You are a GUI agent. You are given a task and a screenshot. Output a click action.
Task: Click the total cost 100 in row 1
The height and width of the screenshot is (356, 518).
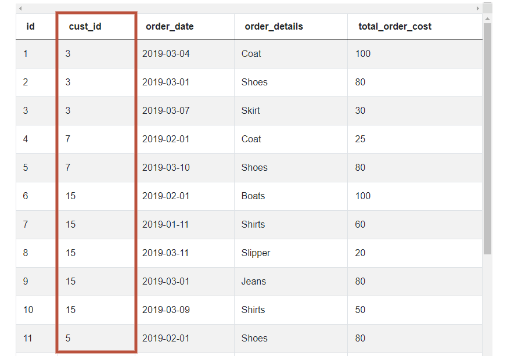(362, 53)
